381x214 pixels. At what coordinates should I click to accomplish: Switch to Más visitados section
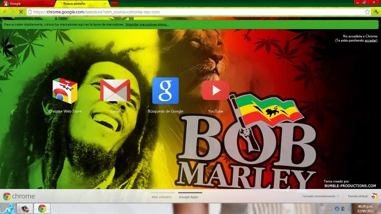click(161, 197)
